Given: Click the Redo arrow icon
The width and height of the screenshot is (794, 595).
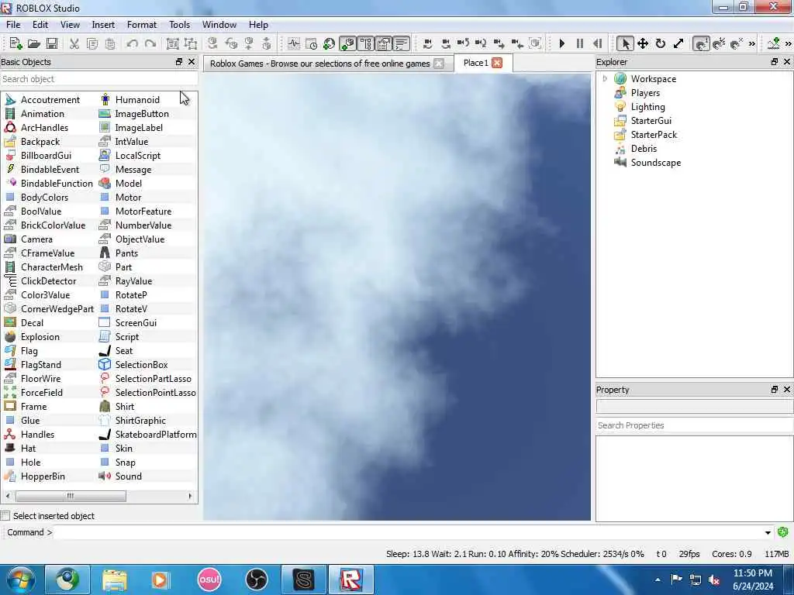Looking at the screenshot, I should pyautogui.click(x=150, y=43).
